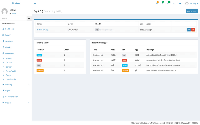Collapse the Monitoring menu chevron
This screenshot has height=125, width=200.
click(29, 53)
